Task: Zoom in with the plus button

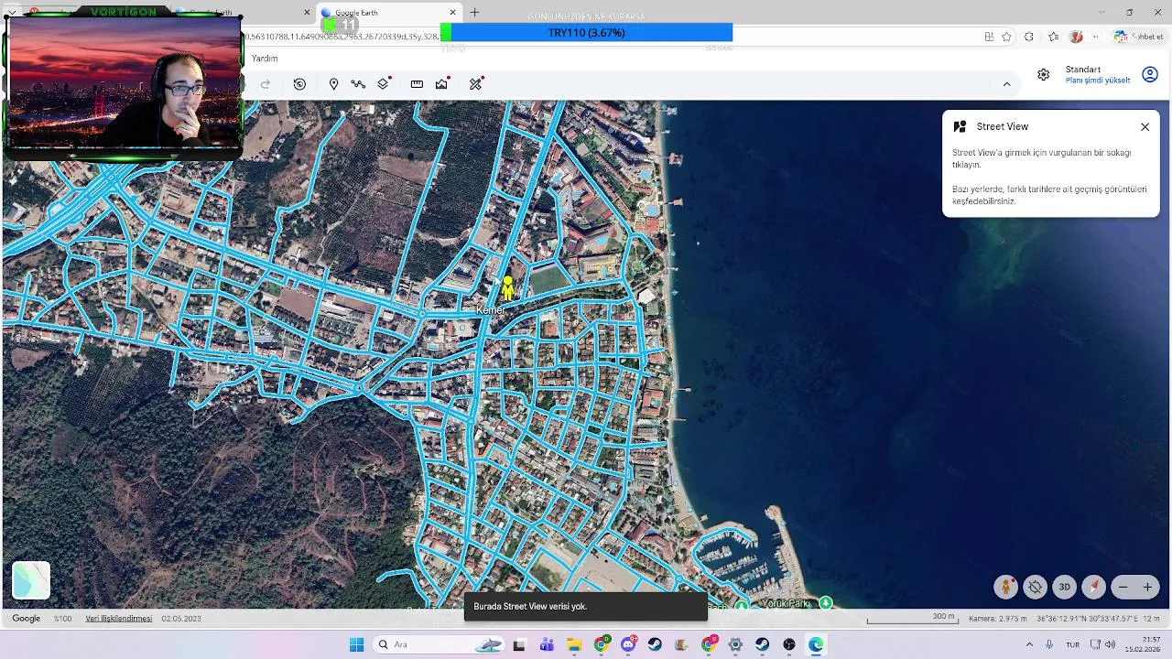Action: pos(1147,588)
